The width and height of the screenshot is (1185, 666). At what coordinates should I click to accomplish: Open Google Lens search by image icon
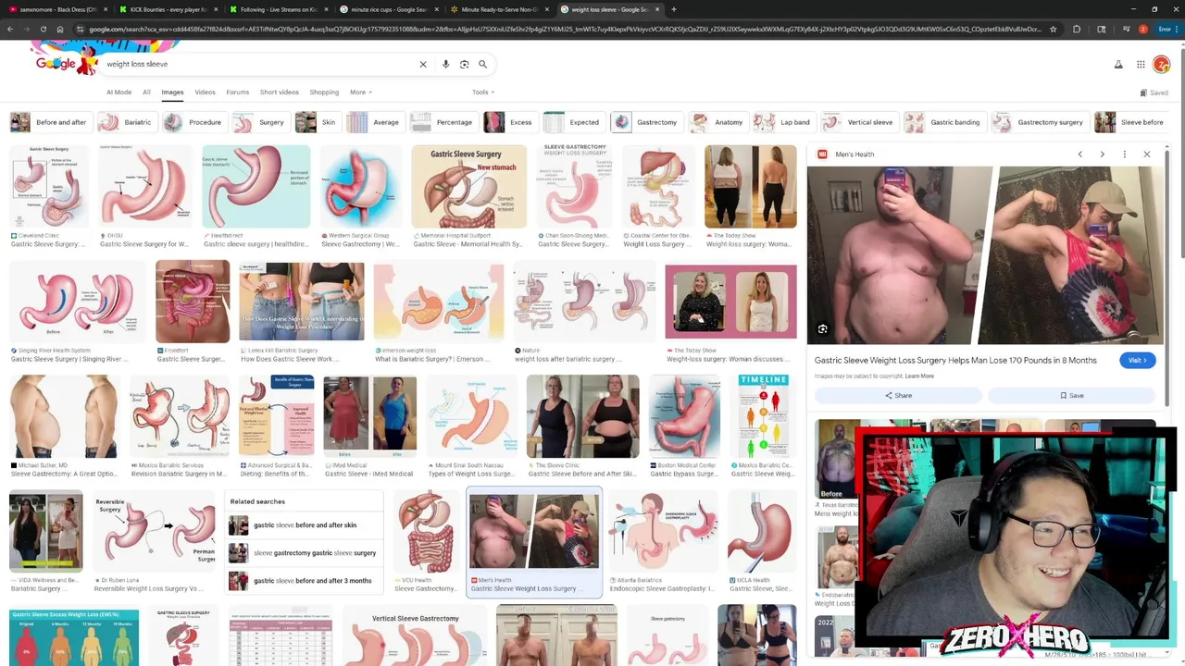(x=464, y=65)
